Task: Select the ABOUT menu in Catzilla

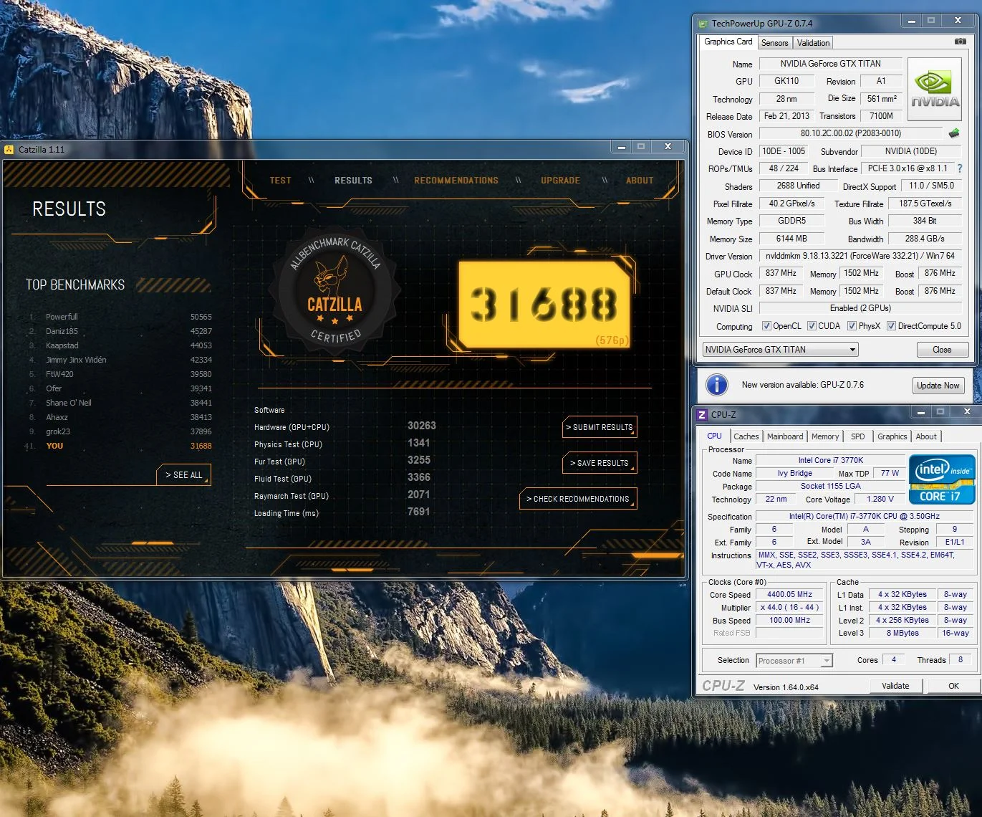Action: tap(640, 181)
